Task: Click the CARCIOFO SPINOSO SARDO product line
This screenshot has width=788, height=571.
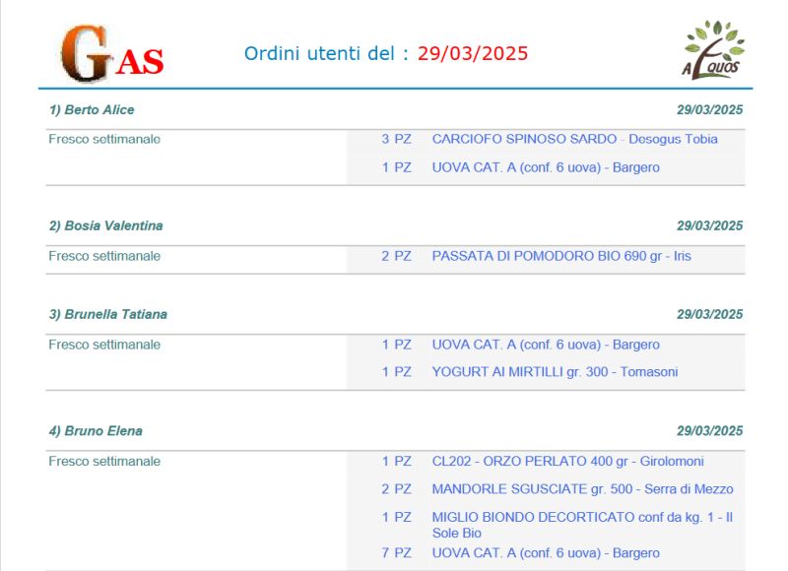Action: pos(574,139)
